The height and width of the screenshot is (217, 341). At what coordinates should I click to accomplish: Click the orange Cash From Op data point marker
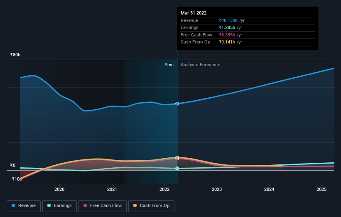[x=177, y=157]
